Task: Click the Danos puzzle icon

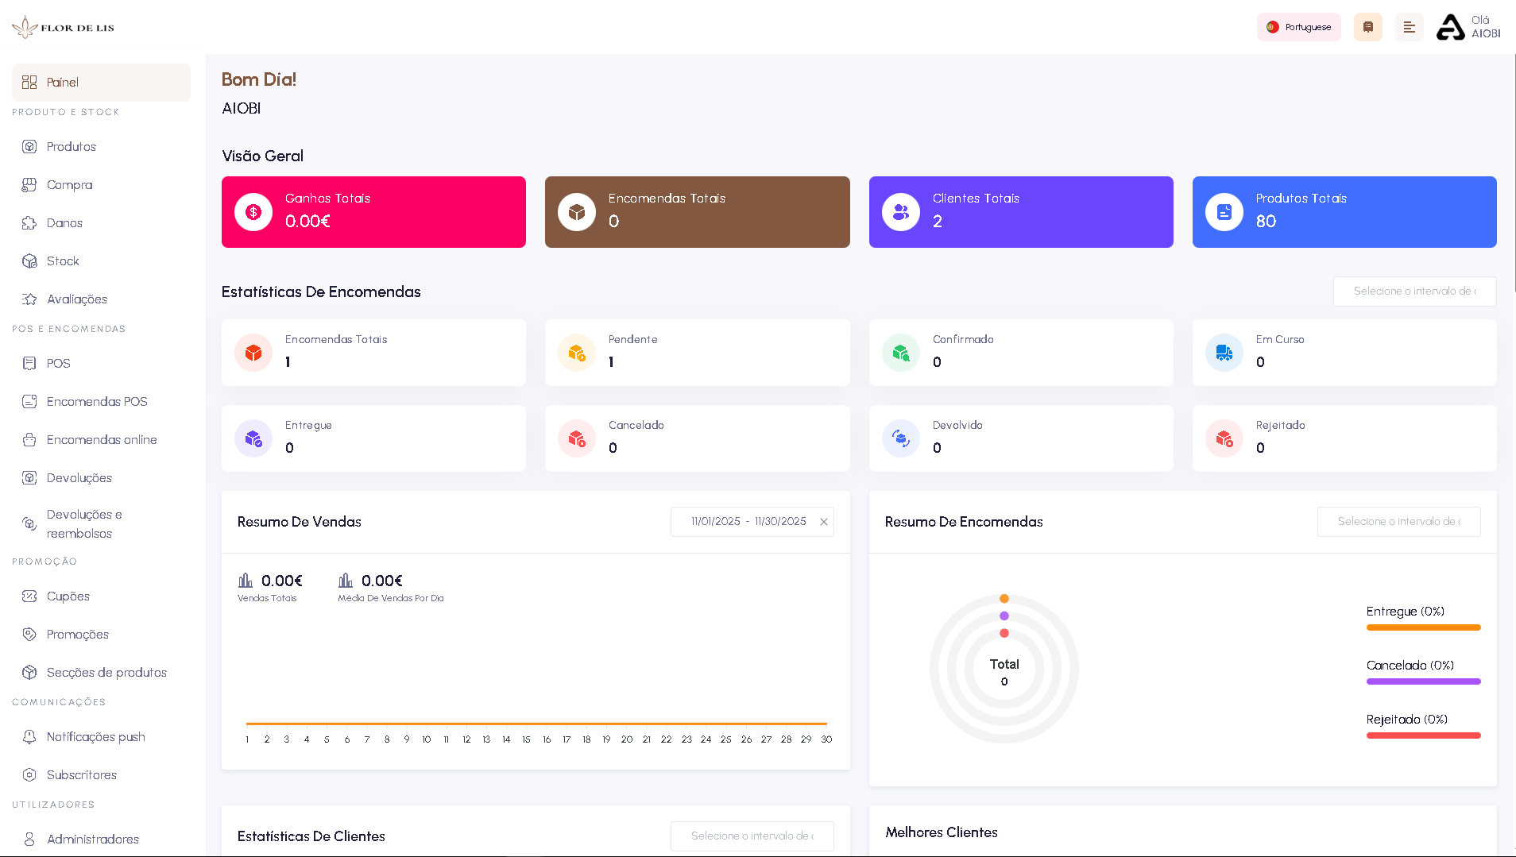Action: point(29,222)
